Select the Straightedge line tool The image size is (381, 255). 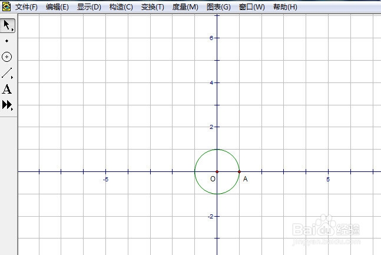(x=6, y=72)
